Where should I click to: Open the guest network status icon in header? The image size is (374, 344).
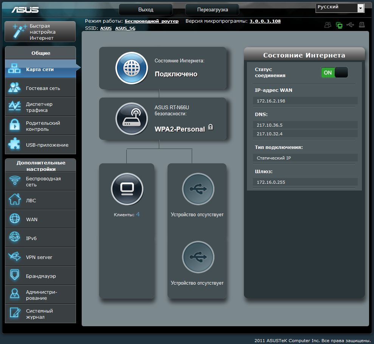[x=328, y=25]
